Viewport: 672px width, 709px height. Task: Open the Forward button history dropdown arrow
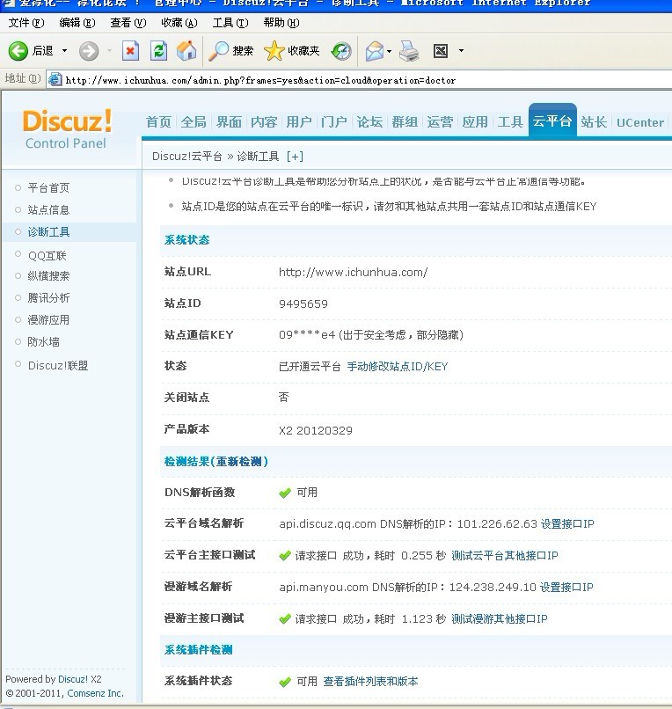pos(109,51)
